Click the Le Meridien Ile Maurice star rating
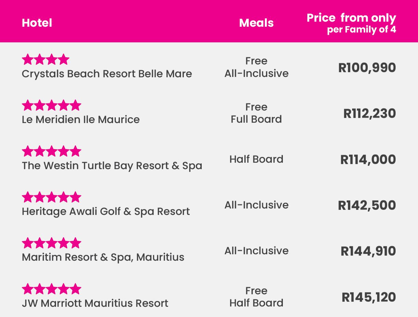The height and width of the screenshot is (317, 418). pyautogui.click(x=52, y=105)
